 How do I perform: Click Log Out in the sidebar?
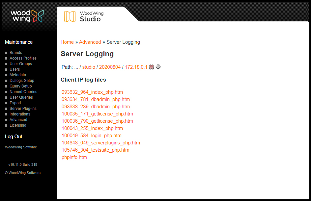pos(14,137)
